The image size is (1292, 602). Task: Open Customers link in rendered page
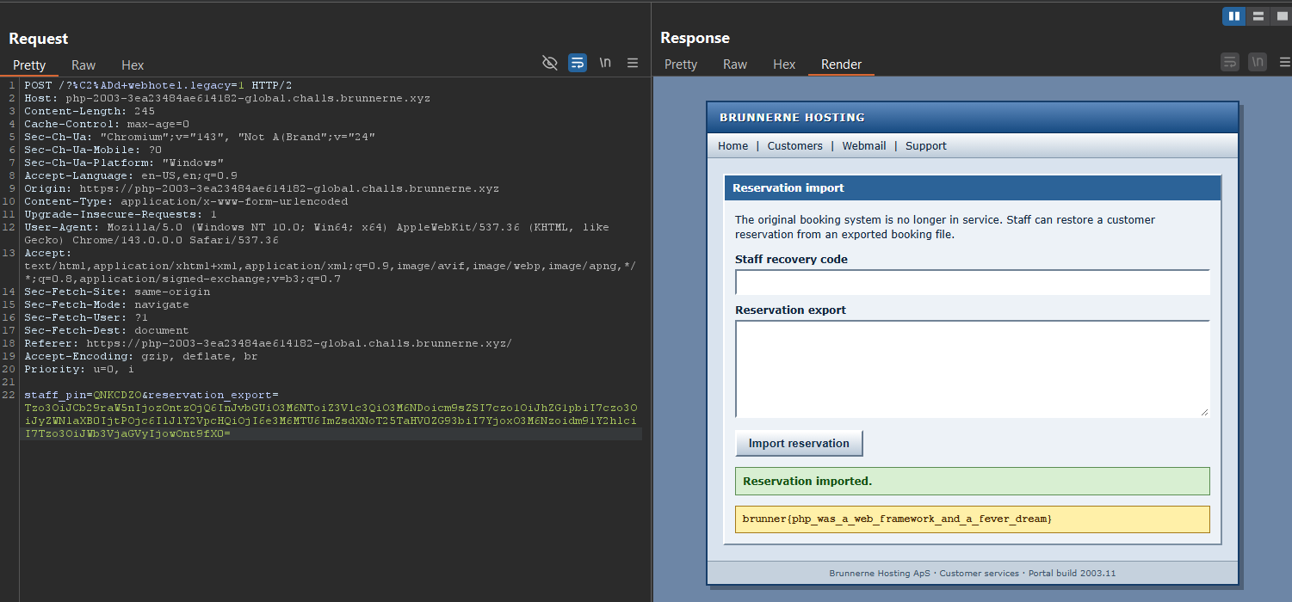point(794,145)
